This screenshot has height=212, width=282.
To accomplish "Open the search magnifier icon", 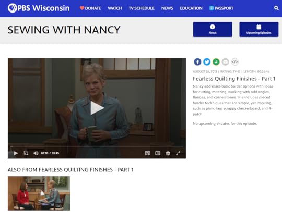I will 276,8.
